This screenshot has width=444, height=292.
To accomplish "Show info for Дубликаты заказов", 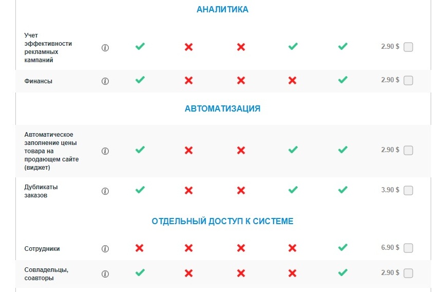I will [x=105, y=191].
